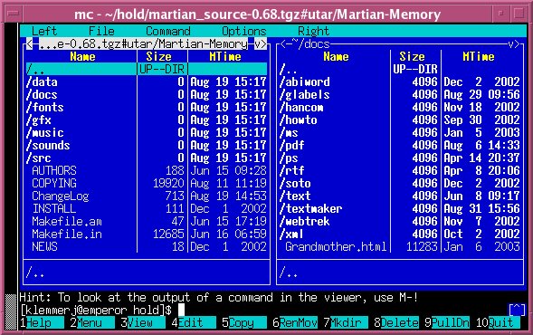Select the /ps directory

(400, 158)
